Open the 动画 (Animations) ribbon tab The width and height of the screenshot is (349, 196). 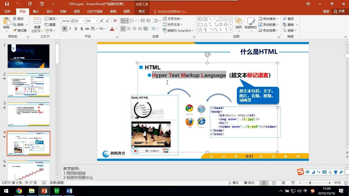77,11
